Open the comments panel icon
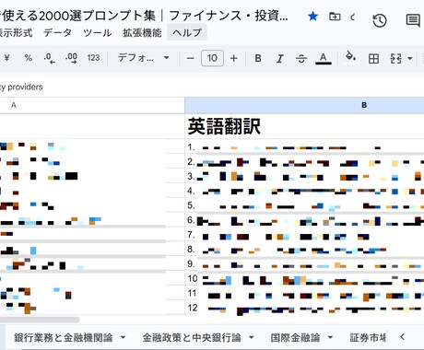 [x=413, y=20]
